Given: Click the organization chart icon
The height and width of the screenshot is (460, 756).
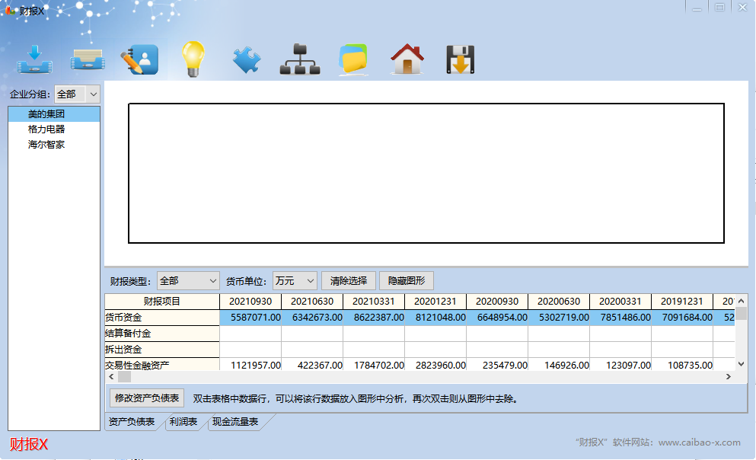Looking at the screenshot, I should coord(299,59).
